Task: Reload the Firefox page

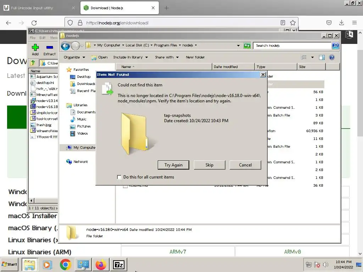Action: coord(34,23)
